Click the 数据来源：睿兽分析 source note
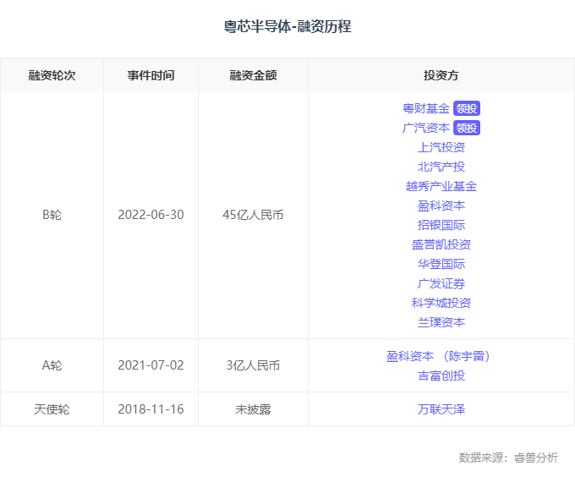Screen dimensions: 575x488 point(508,458)
